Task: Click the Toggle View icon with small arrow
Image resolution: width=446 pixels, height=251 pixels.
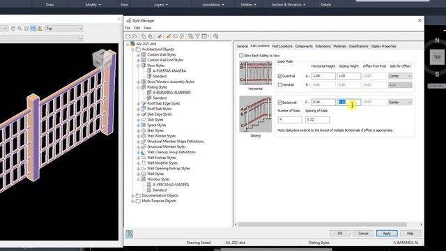Action: click(x=205, y=36)
